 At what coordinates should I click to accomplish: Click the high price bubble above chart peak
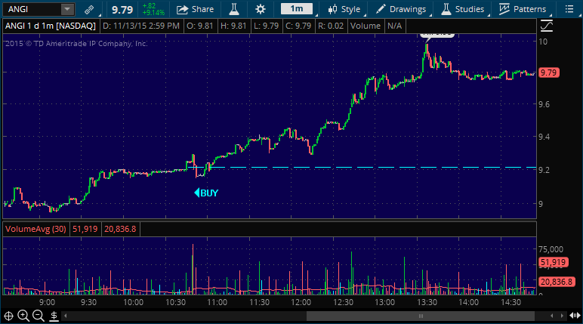437,35
